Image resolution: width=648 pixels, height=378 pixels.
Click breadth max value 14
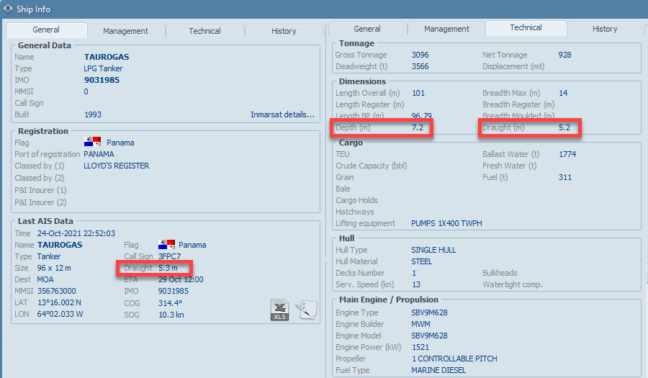point(563,93)
